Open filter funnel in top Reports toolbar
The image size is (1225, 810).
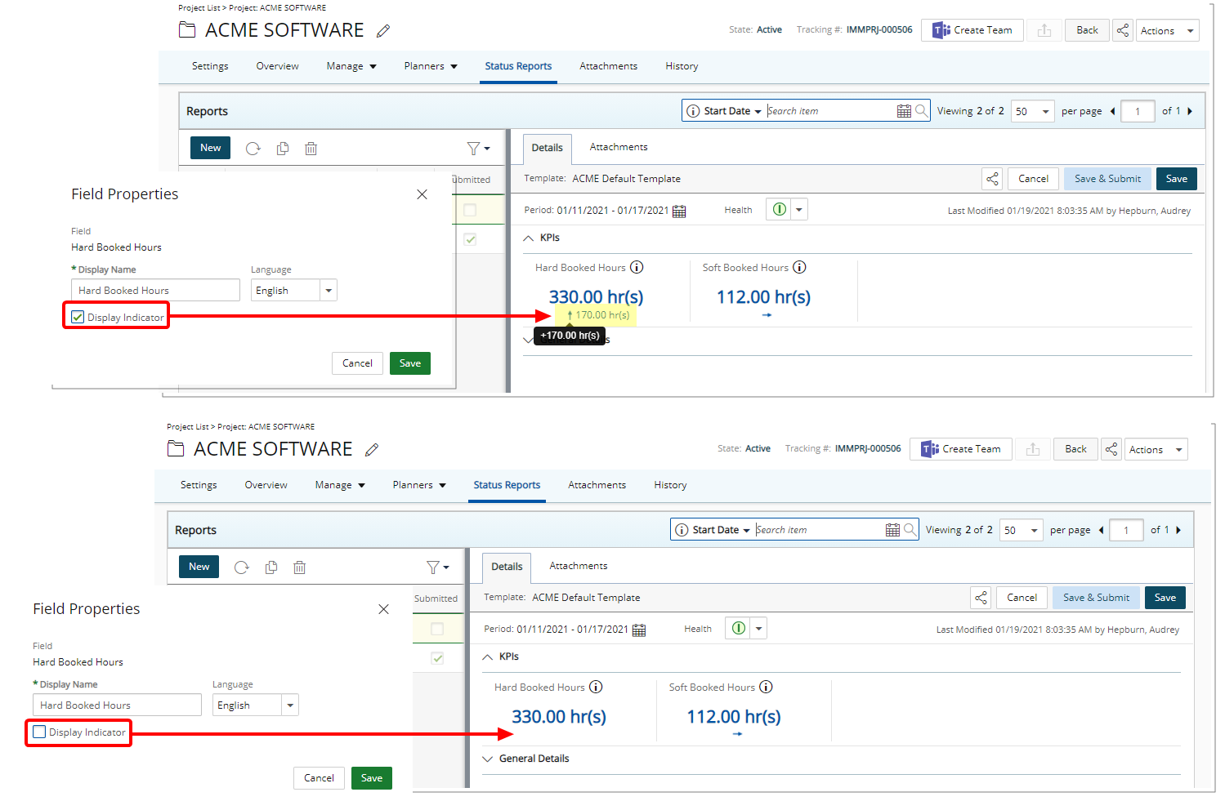pos(478,148)
